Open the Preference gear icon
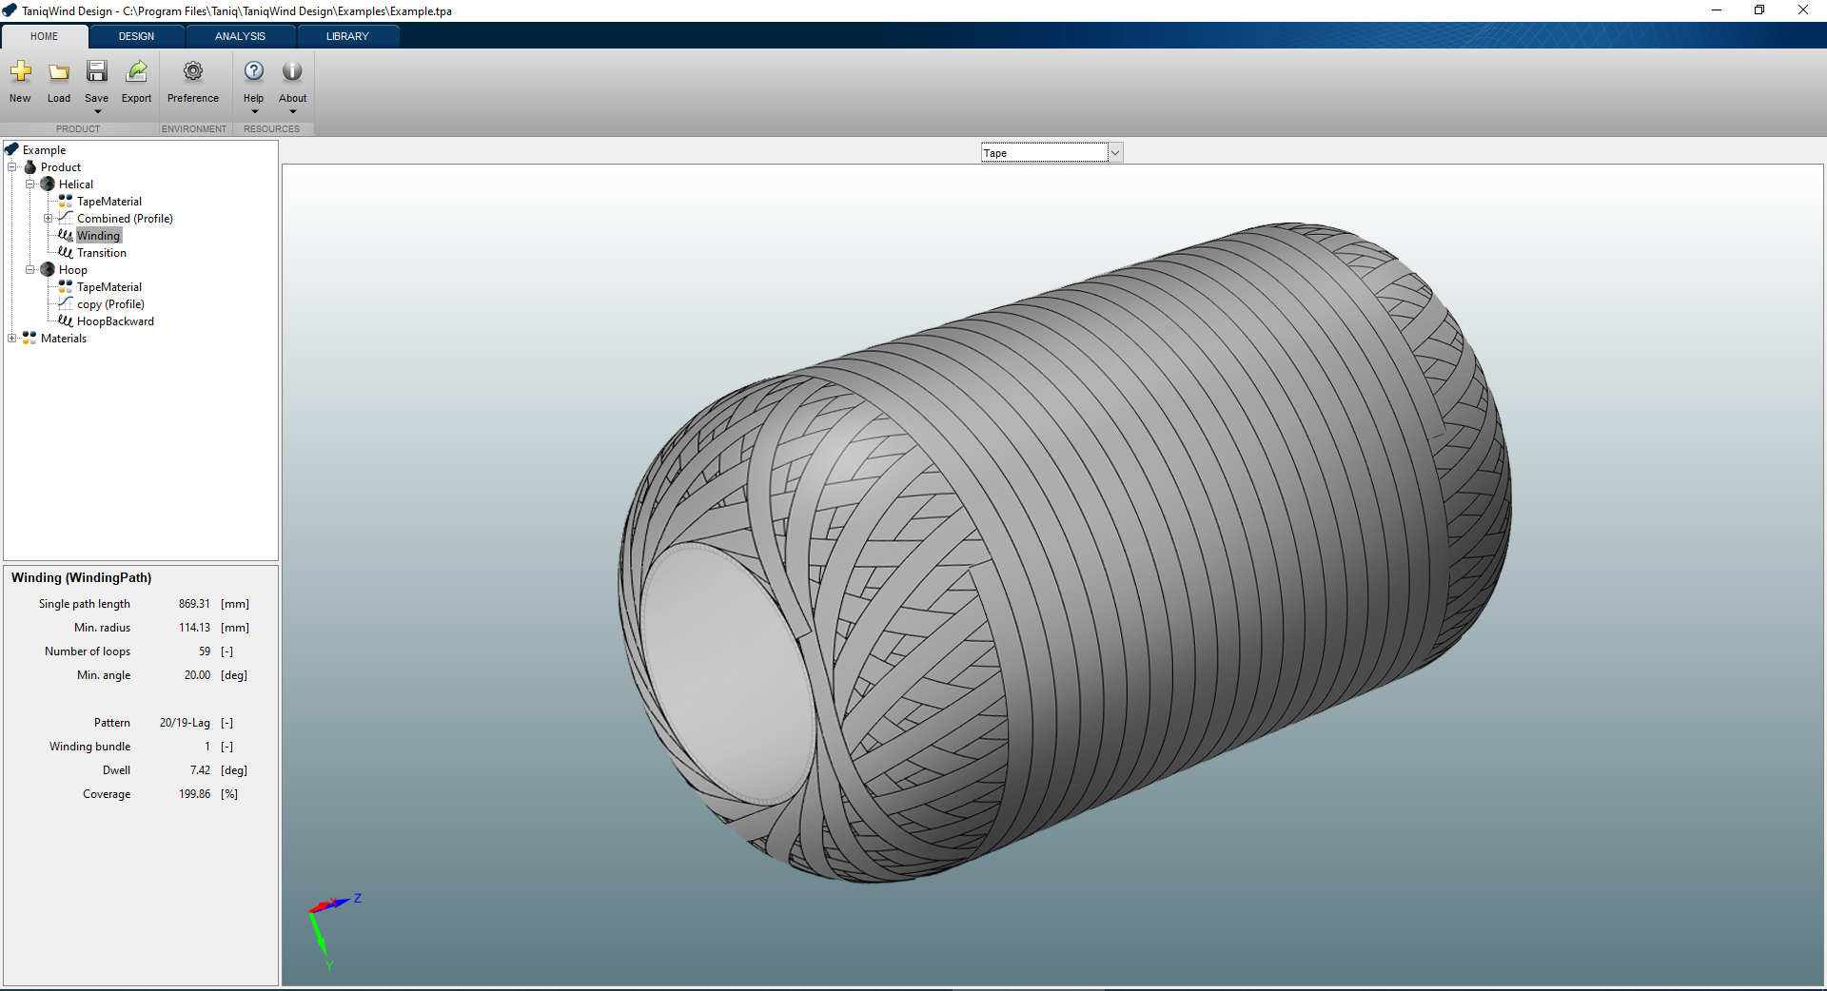Viewport: 1827px width, 991px height. 193,71
